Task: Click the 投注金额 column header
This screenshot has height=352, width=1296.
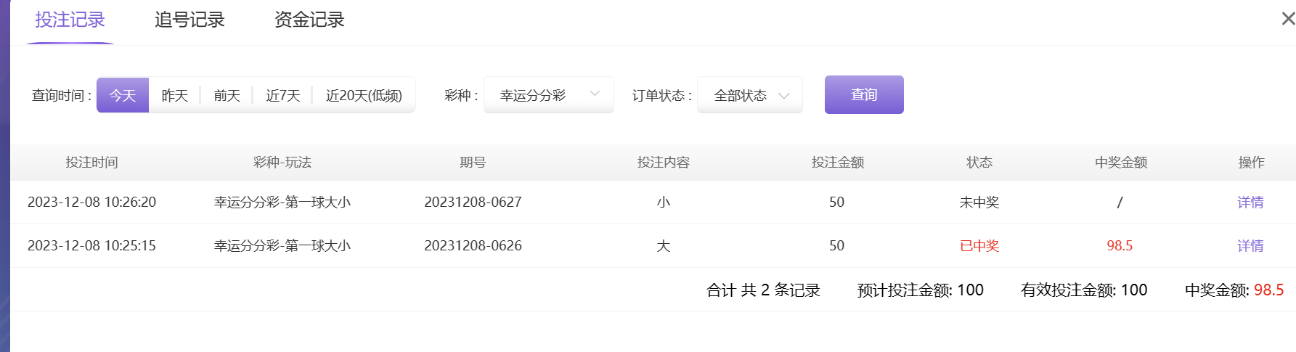Action: (837, 163)
